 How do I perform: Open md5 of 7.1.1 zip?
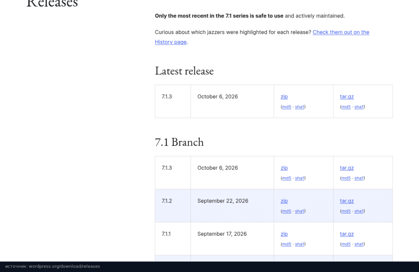[286, 244]
